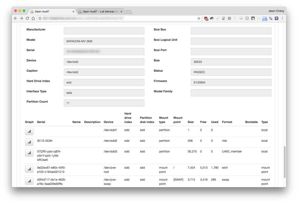This screenshot has width=298, height=204.
Task: Click the gray F extension icon
Action: click(247, 18)
